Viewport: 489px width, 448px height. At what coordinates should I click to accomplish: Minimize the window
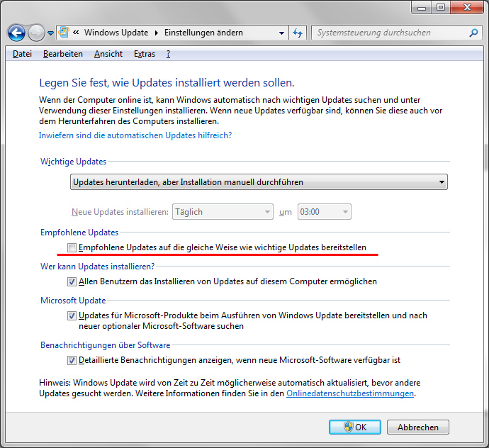(422, 8)
